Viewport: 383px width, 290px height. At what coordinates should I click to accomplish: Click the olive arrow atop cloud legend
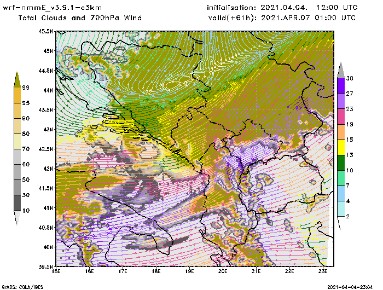point(17,80)
